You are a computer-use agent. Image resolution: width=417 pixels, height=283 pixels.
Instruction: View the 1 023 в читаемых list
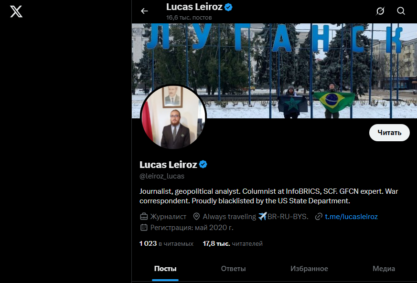(166, 243)
